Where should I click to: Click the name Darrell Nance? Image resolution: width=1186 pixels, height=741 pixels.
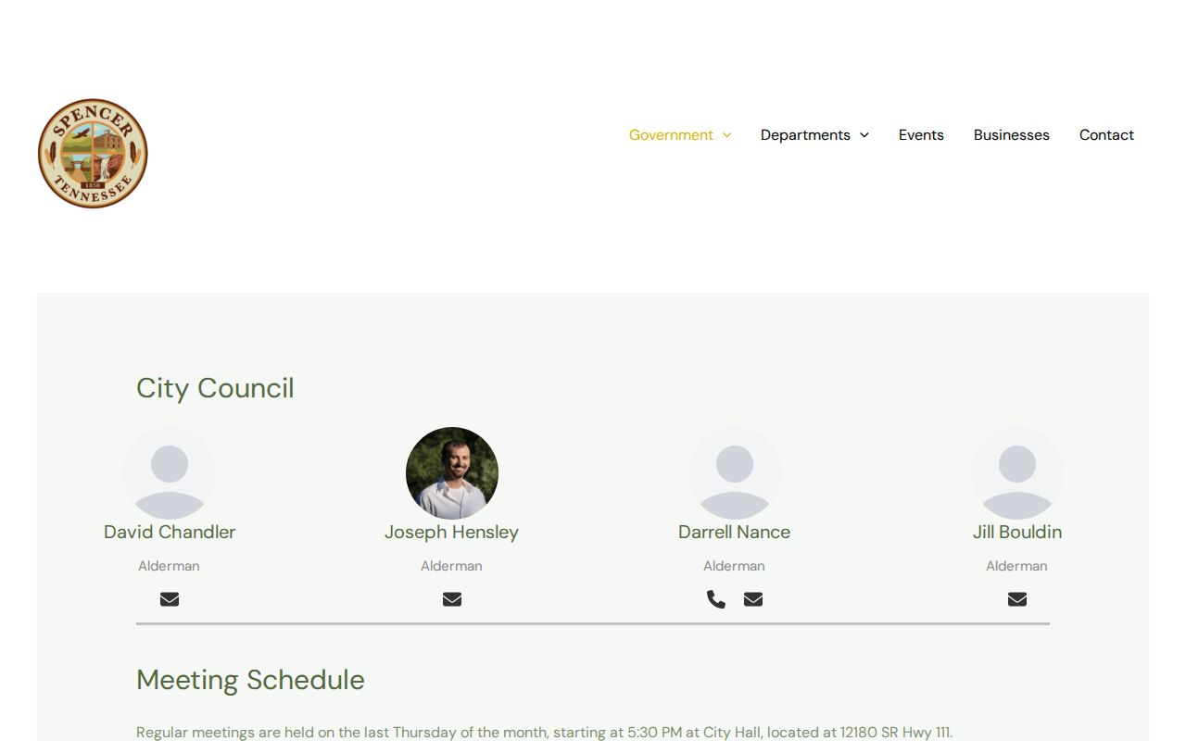[x=735, y=533]
